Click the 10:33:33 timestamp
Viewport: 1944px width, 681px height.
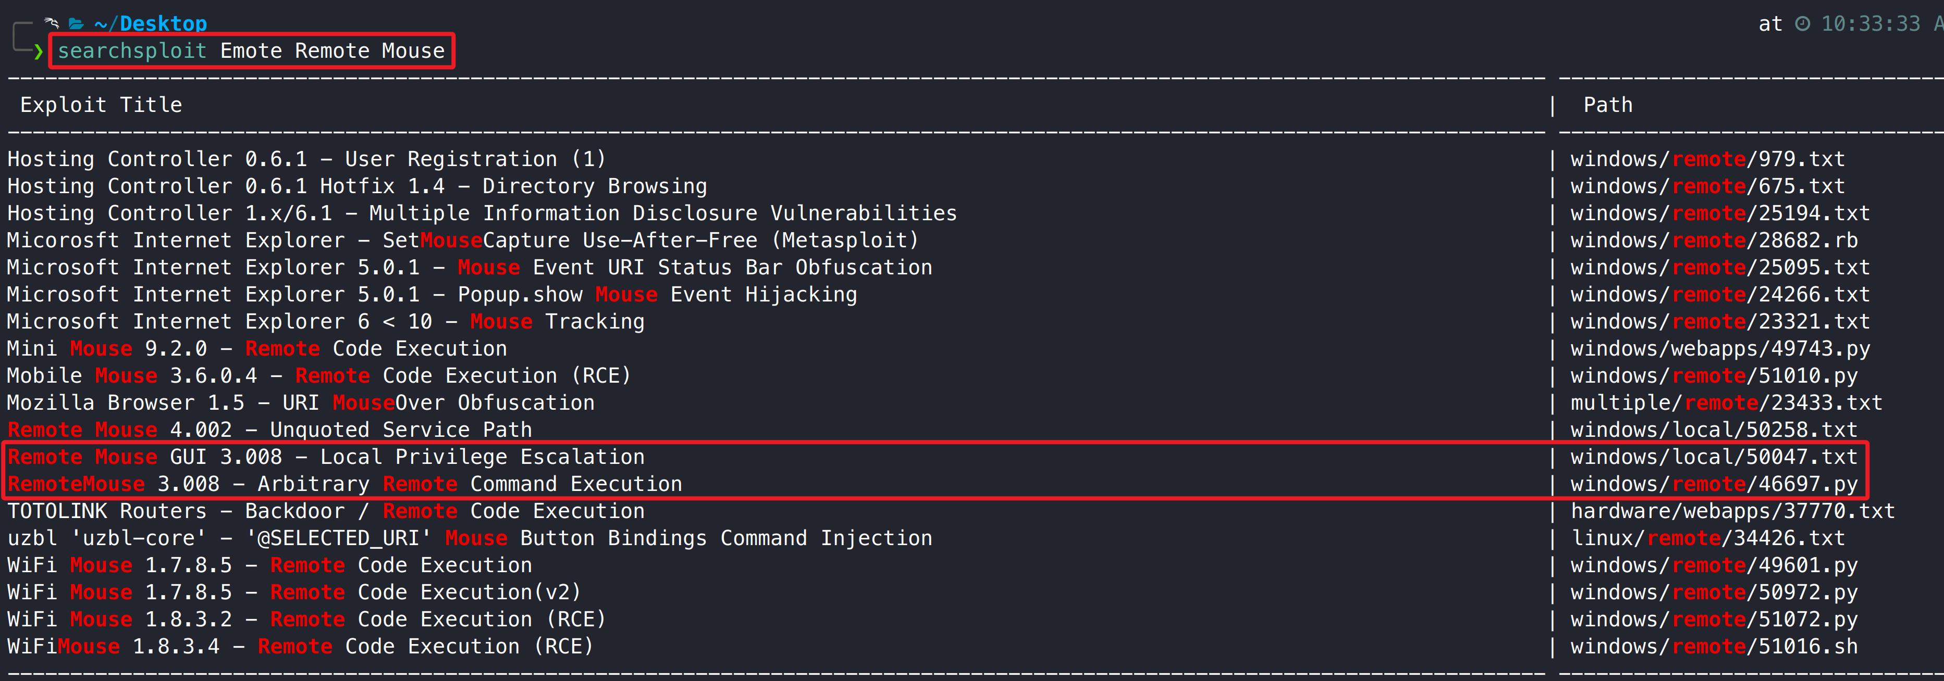point(1870,24)
